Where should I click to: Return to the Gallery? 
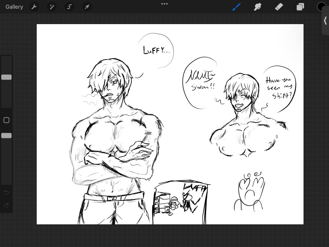pos(14,7)
